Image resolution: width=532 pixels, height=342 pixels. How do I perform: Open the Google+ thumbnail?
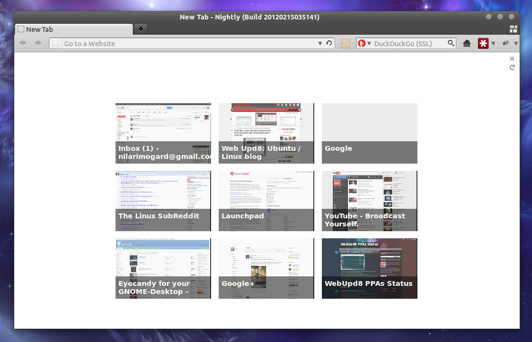(266, 269)
